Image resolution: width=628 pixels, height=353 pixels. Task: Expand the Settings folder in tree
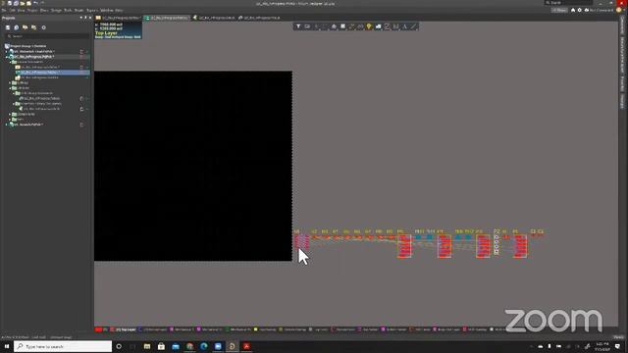pyautogui.click(x=10, y=82)
